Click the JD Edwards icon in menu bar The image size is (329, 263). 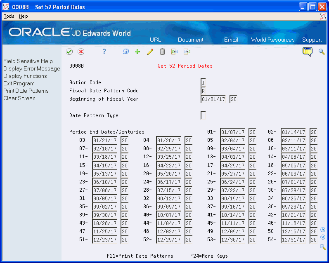click(323, 16)
